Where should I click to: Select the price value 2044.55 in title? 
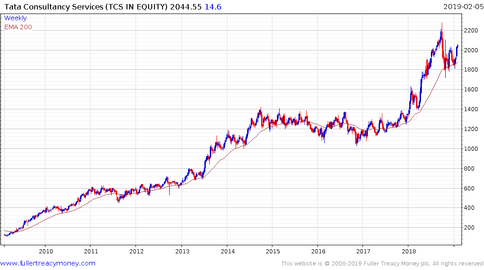point(185,7)
